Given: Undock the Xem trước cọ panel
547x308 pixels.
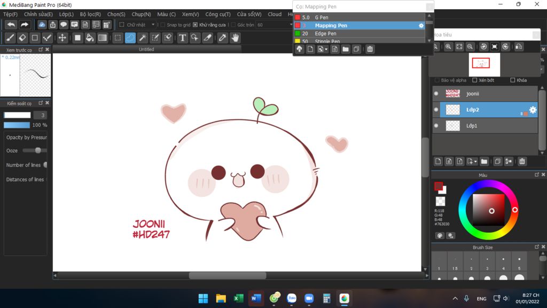Looking at the screenshot, I should click(x=41, y=50).
